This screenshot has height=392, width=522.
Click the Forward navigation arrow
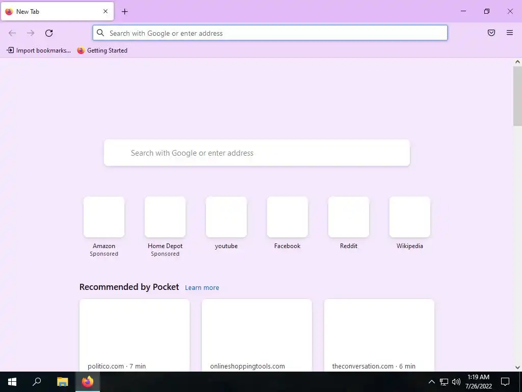coord(31,33)
